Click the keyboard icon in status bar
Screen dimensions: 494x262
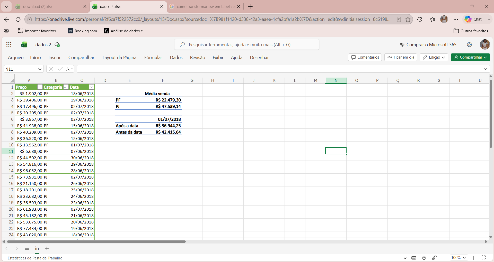pyautogui.click(x=414, y=258)
